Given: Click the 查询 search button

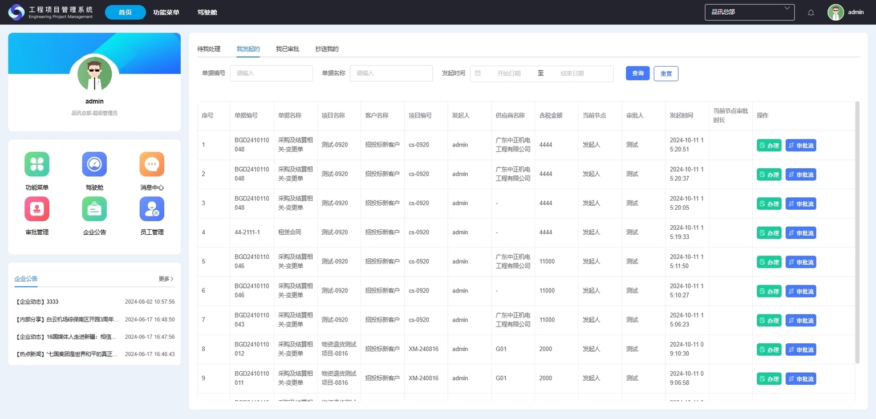Looking at the screenshot, I should [x=638, y=74].
